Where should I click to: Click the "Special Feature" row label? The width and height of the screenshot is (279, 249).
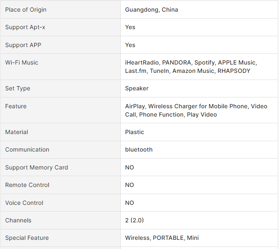click(27, 238)
